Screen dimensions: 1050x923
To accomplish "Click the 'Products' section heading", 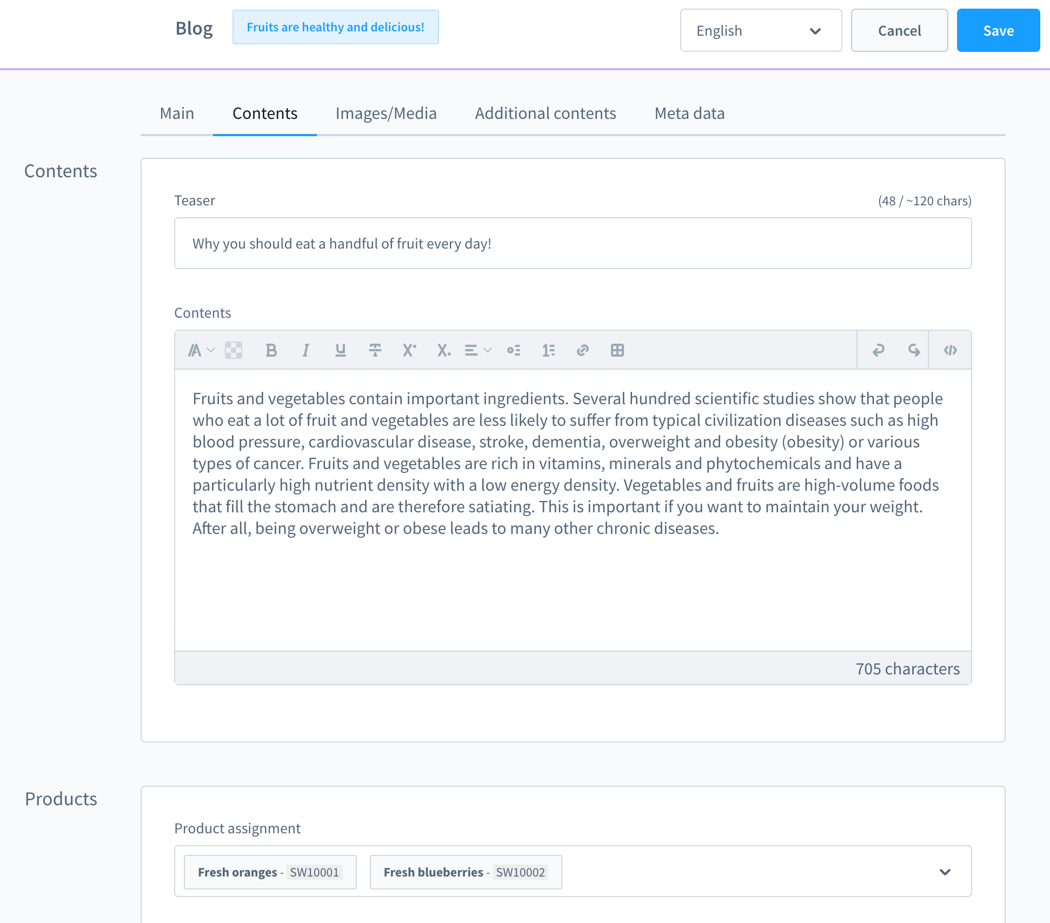I will [x=61, y=799].
